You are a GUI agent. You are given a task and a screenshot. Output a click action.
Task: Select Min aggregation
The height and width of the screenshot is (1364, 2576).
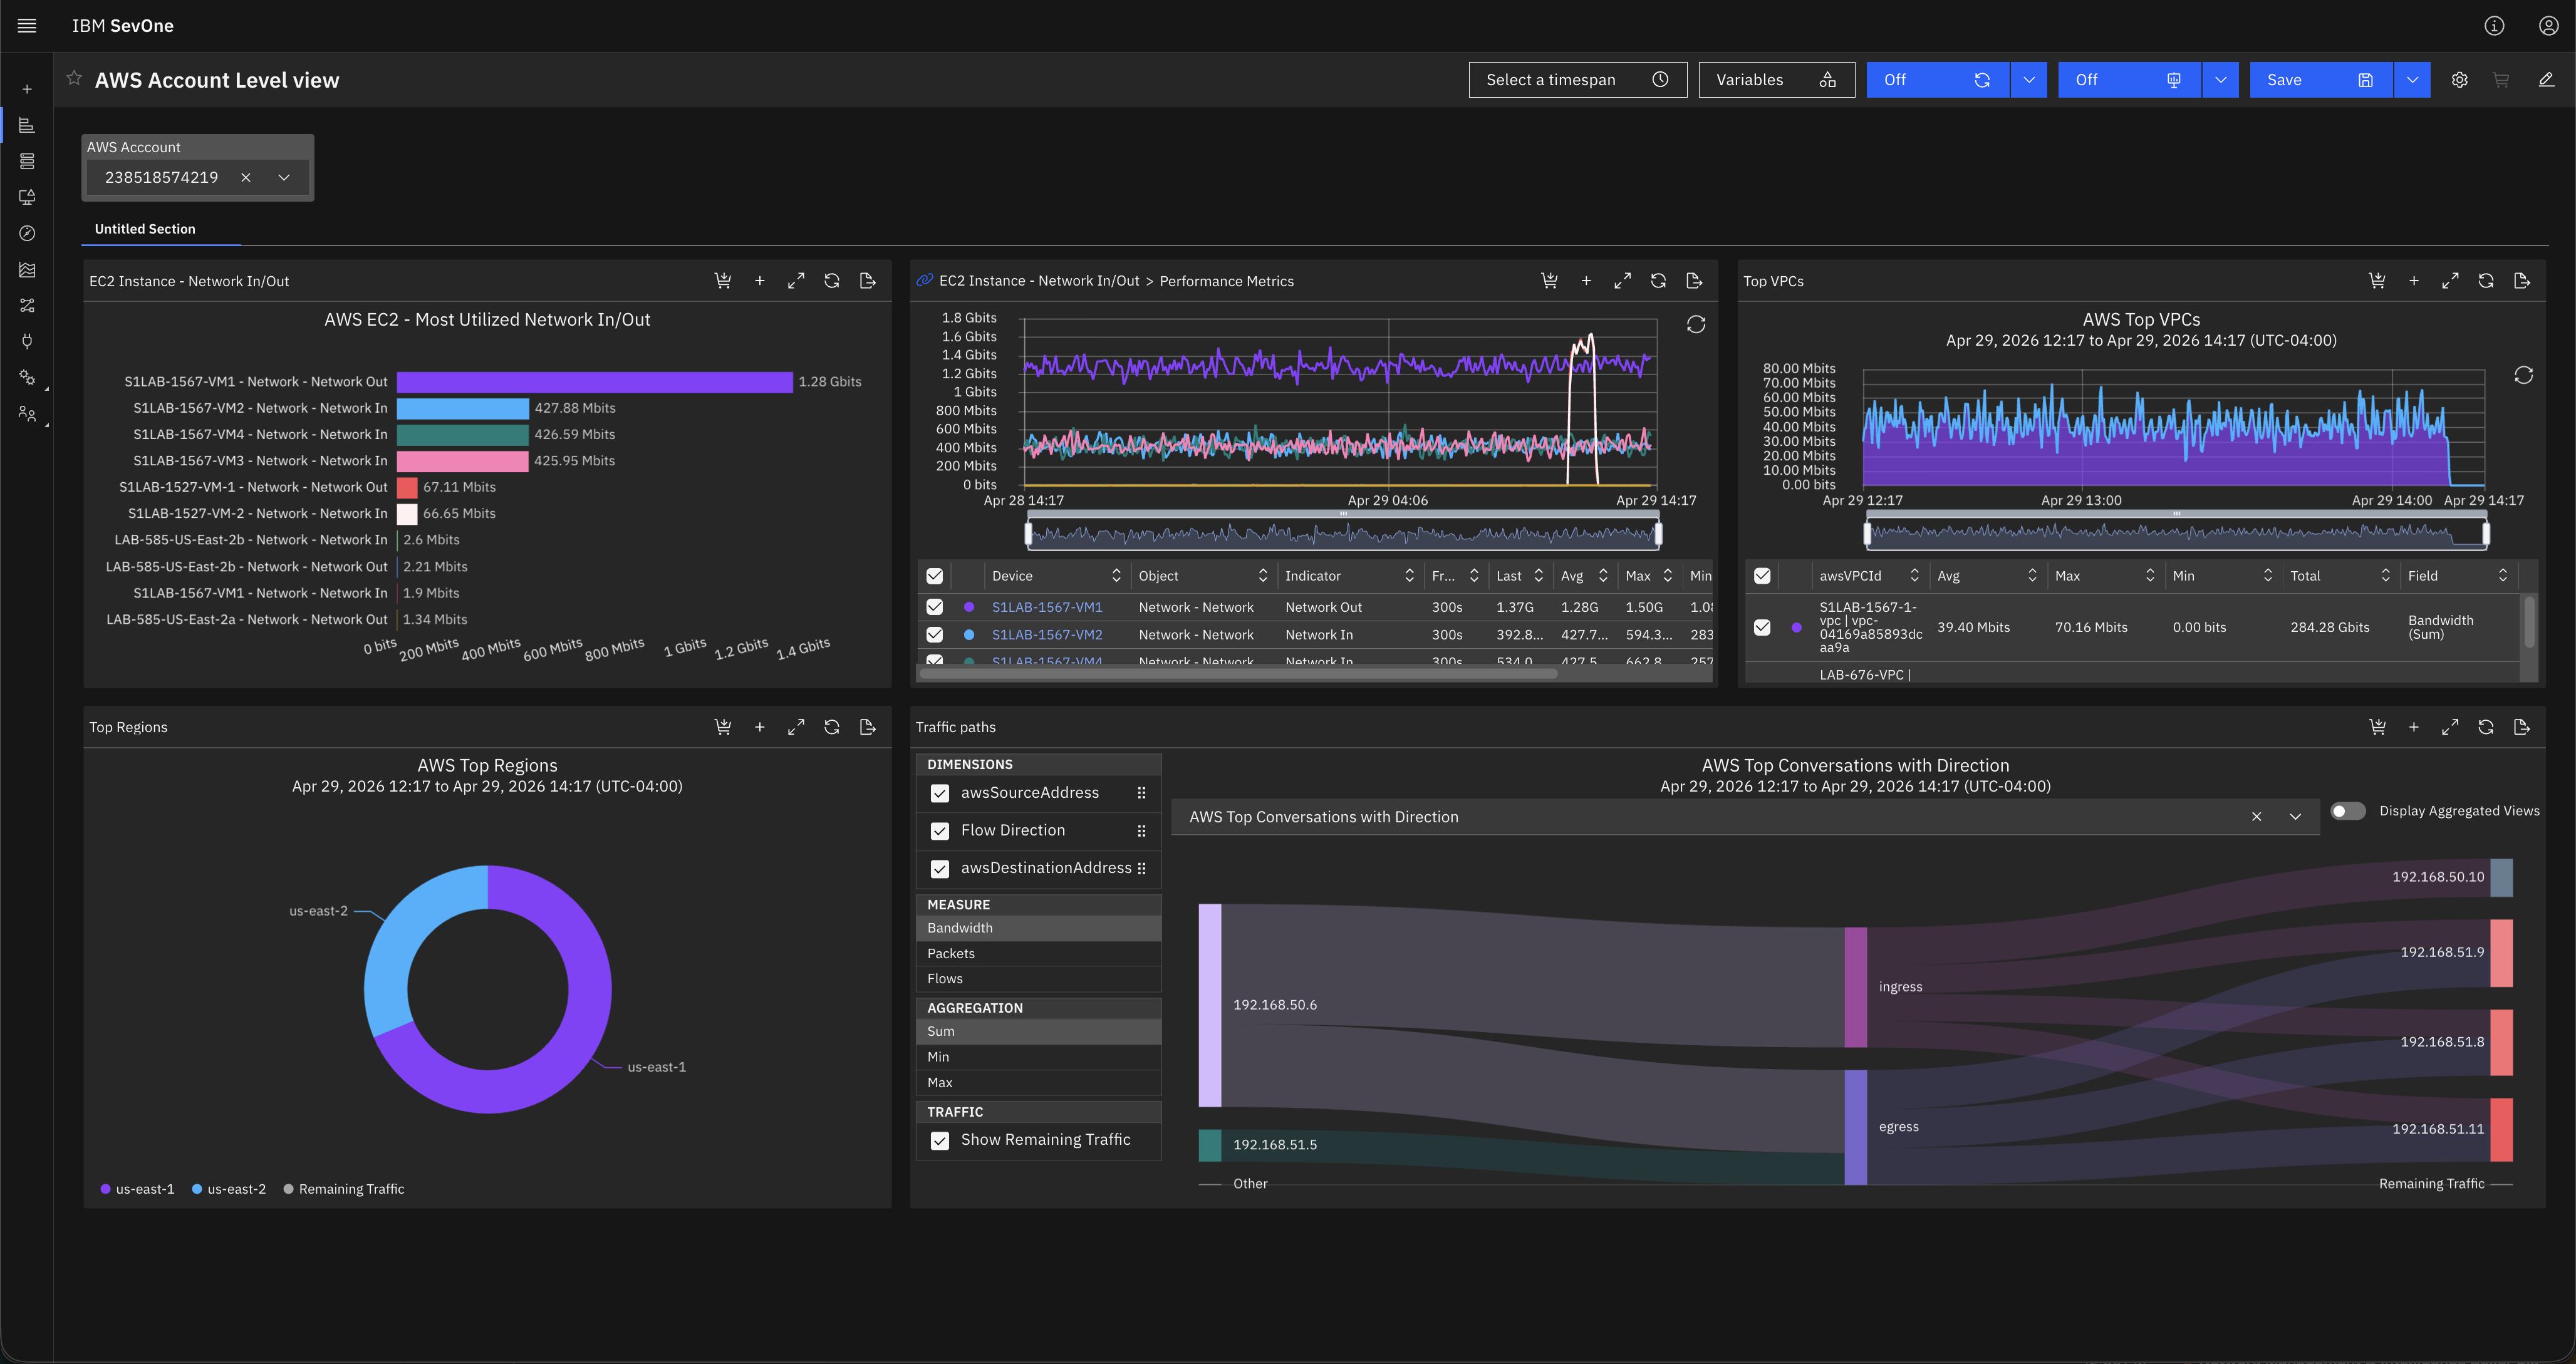tap(1038, 1057)
